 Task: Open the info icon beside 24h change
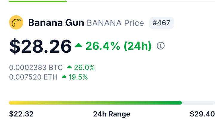161,46
